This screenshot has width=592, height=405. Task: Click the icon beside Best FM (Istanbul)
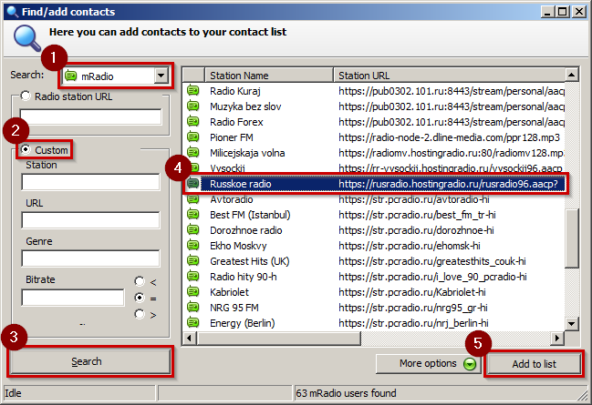193,215
